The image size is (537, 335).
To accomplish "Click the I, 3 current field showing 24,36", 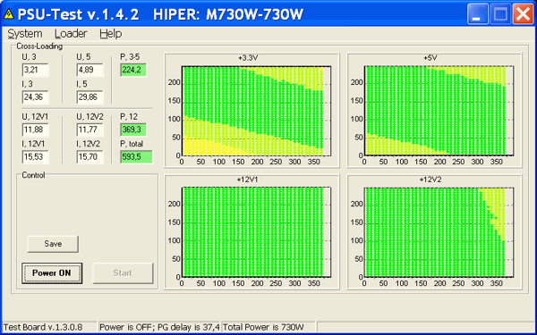I will tap(35, 97).
